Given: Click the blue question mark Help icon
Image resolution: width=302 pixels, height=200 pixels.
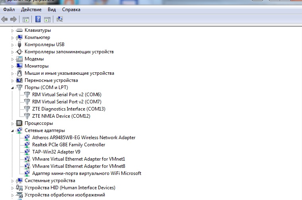Looking at the screenshot, I should pyautogui.click(x=38, y=19).
